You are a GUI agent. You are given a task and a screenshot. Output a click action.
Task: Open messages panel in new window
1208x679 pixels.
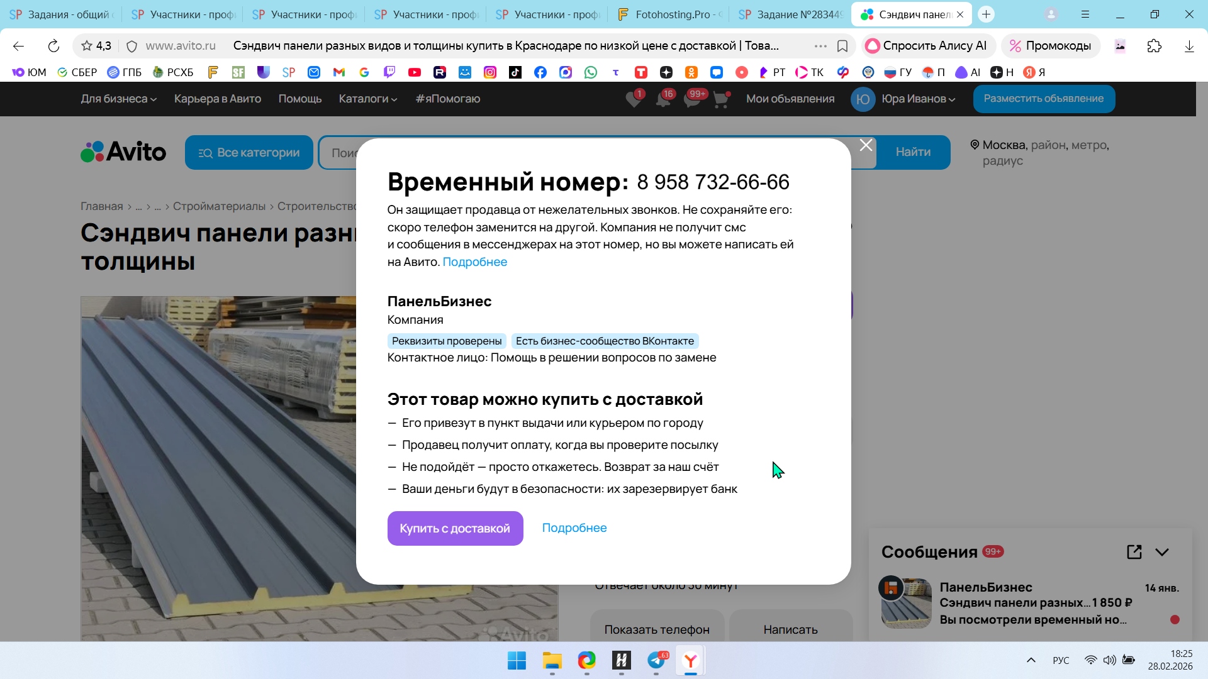pos(1134,552)
